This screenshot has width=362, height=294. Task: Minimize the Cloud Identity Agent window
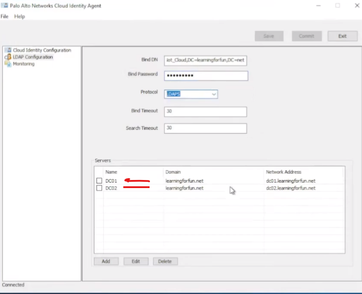click(318, 5)
